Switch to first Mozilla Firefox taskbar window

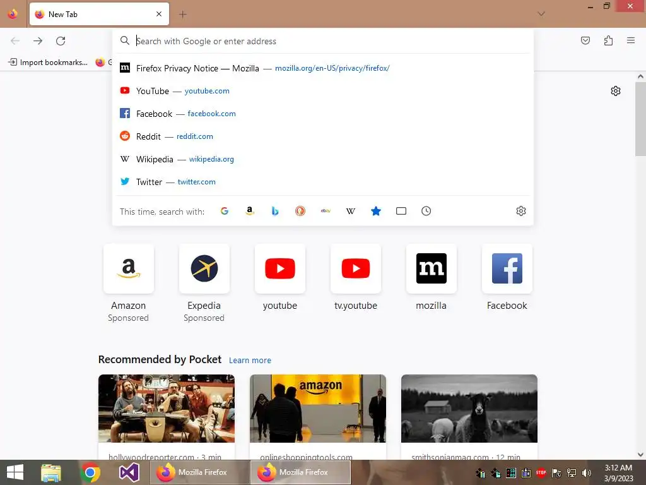click(200, 472)
